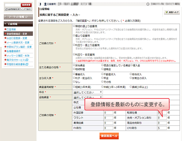Image resolution: width=183 pixels, height=141 pixels.
Task: Open メール登録状況・変更 in the sidebar
Action: [18, 42]
